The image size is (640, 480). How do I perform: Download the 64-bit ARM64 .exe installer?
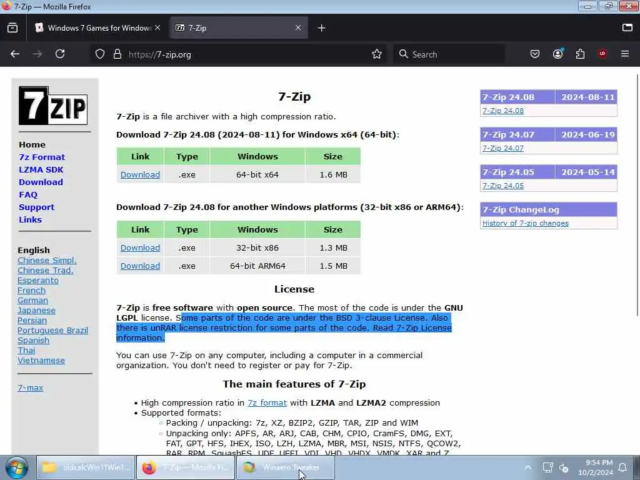pyautogui.click(x=140, y=266)
